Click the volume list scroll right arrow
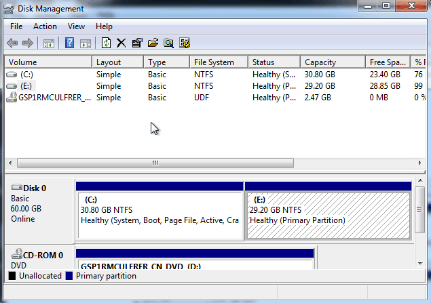The width and height of the screenshot is (431, 303). pos(419,163)
